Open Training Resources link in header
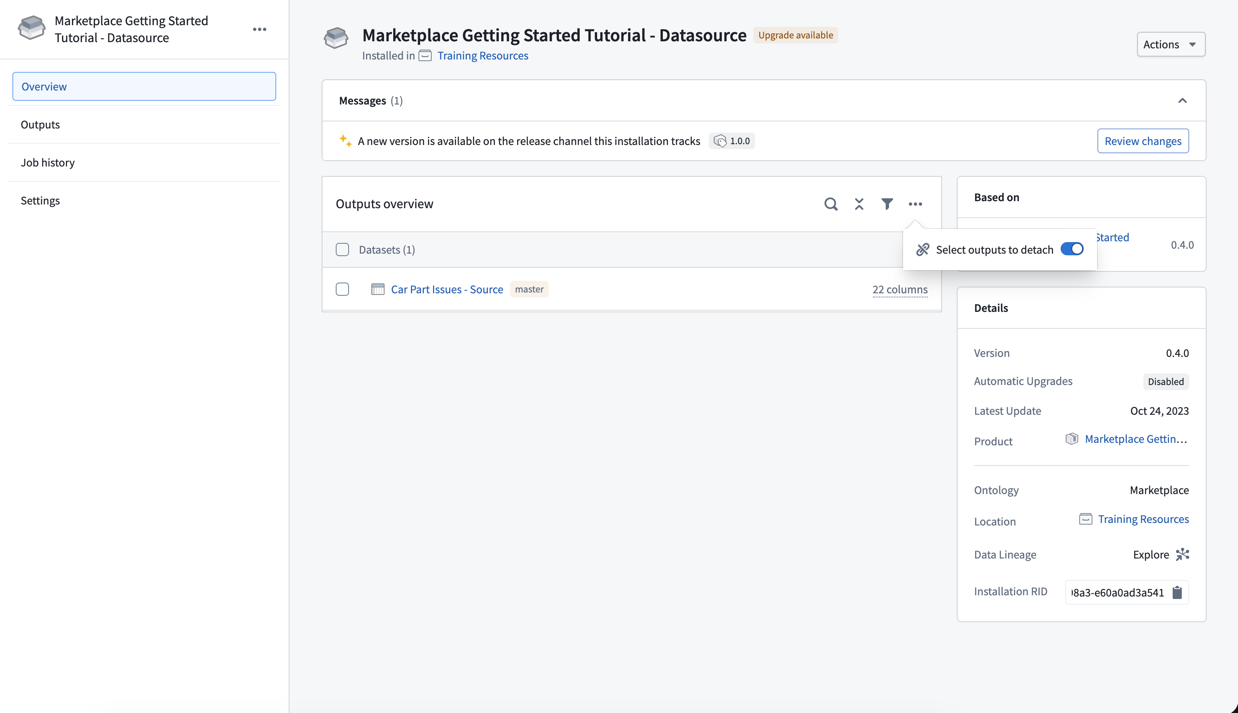1238x713 pixels. point(483,56)
